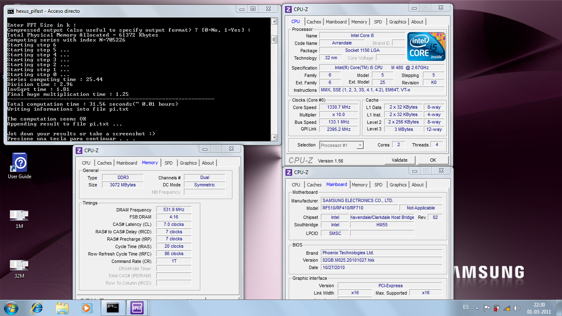562x316 pixels.
Task: Open the User Guide desktop shortcut
Action: 19,167
